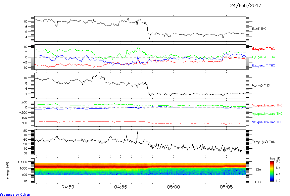Click the energy (eV) axis title

click(8, 170)
